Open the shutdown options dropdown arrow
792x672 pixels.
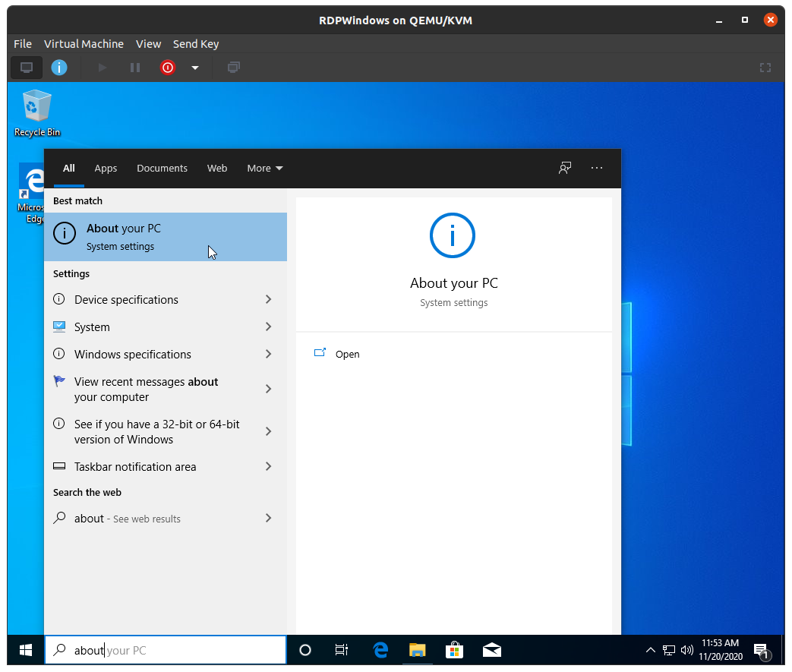pyautogui.click(x=195, y=68)
